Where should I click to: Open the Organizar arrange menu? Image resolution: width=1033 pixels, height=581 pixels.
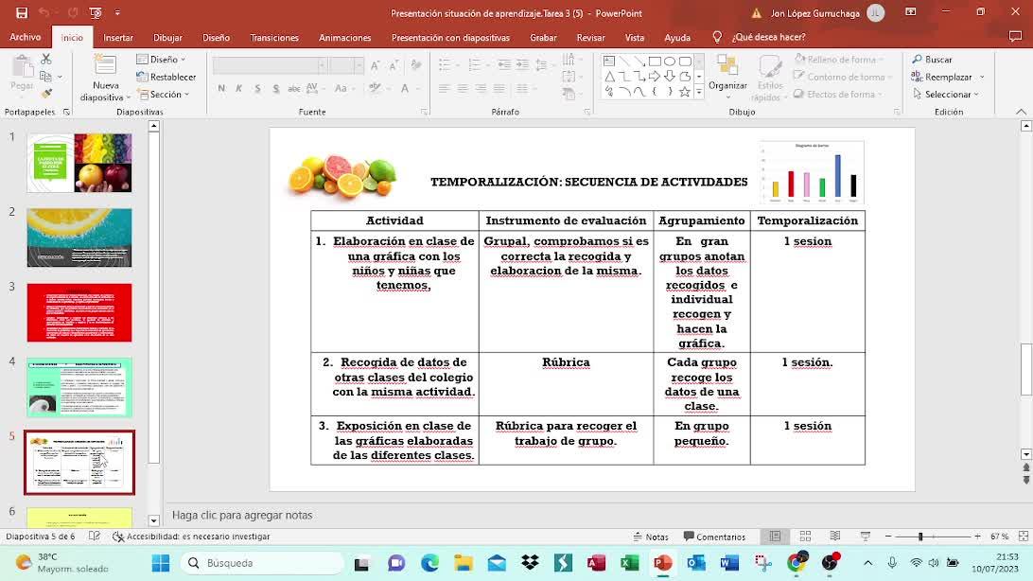pos(727,78)
